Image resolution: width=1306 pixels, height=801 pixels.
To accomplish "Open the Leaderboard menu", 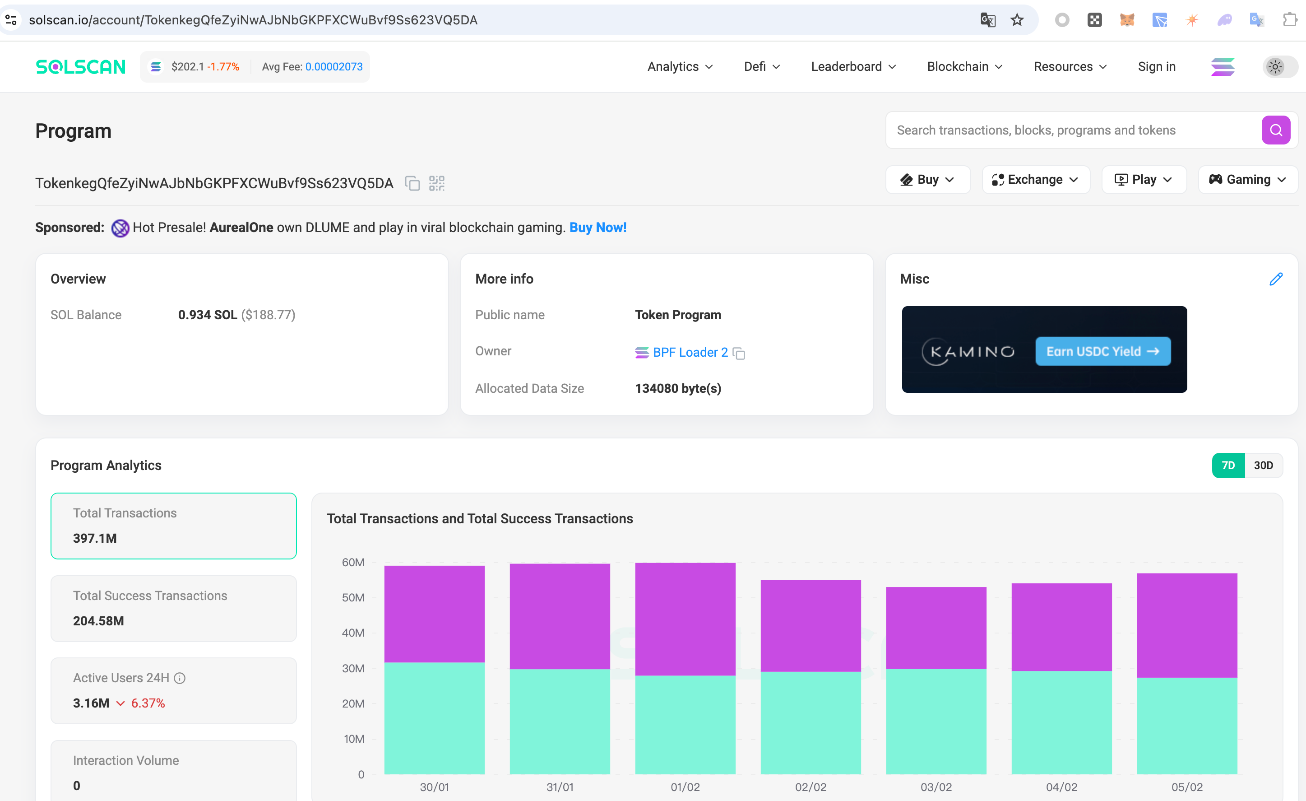I will pyautogui.click(x=853, y=67).
